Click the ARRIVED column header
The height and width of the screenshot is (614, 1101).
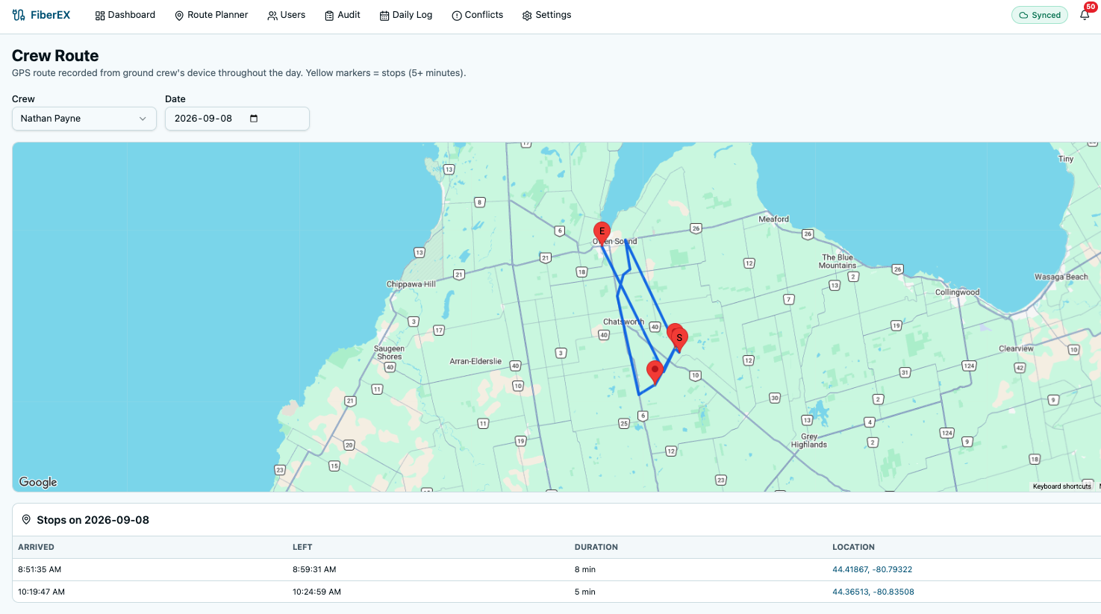point(36,547)
